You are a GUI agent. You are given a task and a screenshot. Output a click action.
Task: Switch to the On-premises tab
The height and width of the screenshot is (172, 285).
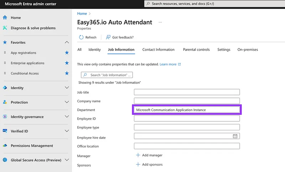(248, 49)
